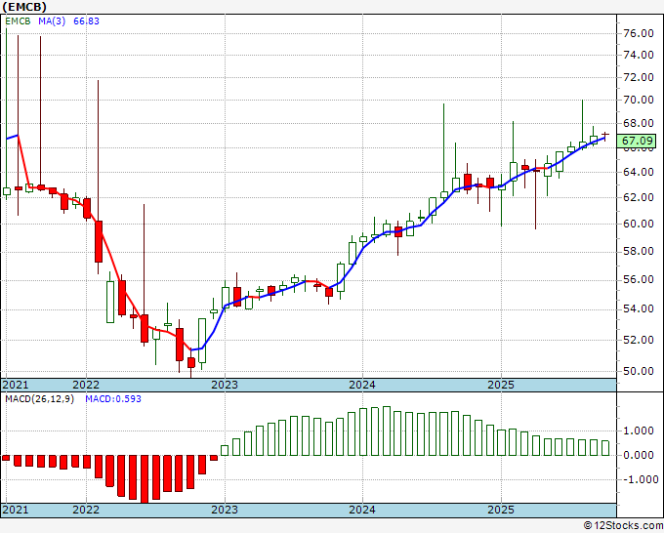Click the 64.00 price axis label
664x533 pixels.
point(639,172)
